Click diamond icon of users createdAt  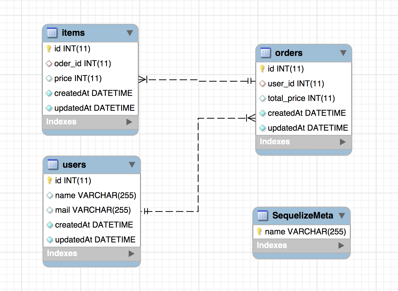50,225
